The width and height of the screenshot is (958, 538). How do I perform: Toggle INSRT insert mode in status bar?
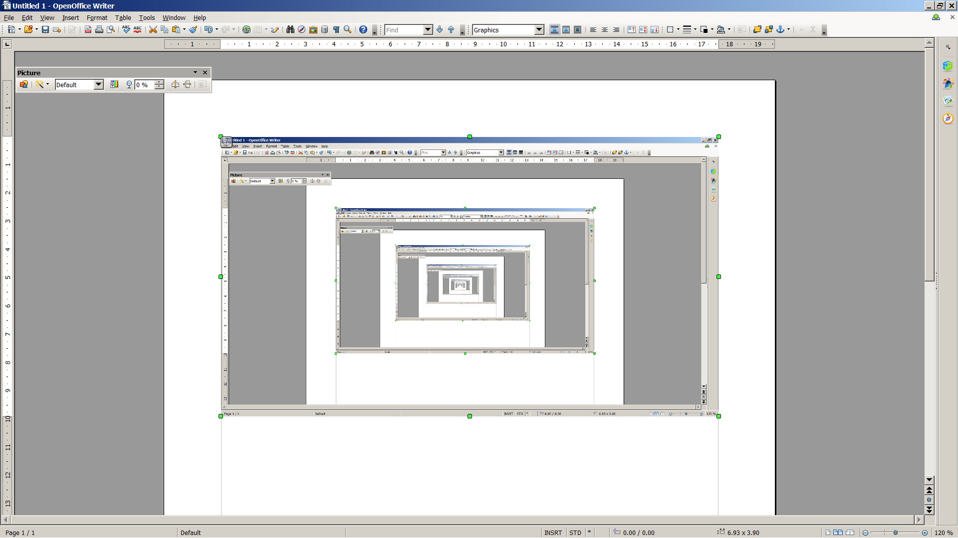click(553, 533)
